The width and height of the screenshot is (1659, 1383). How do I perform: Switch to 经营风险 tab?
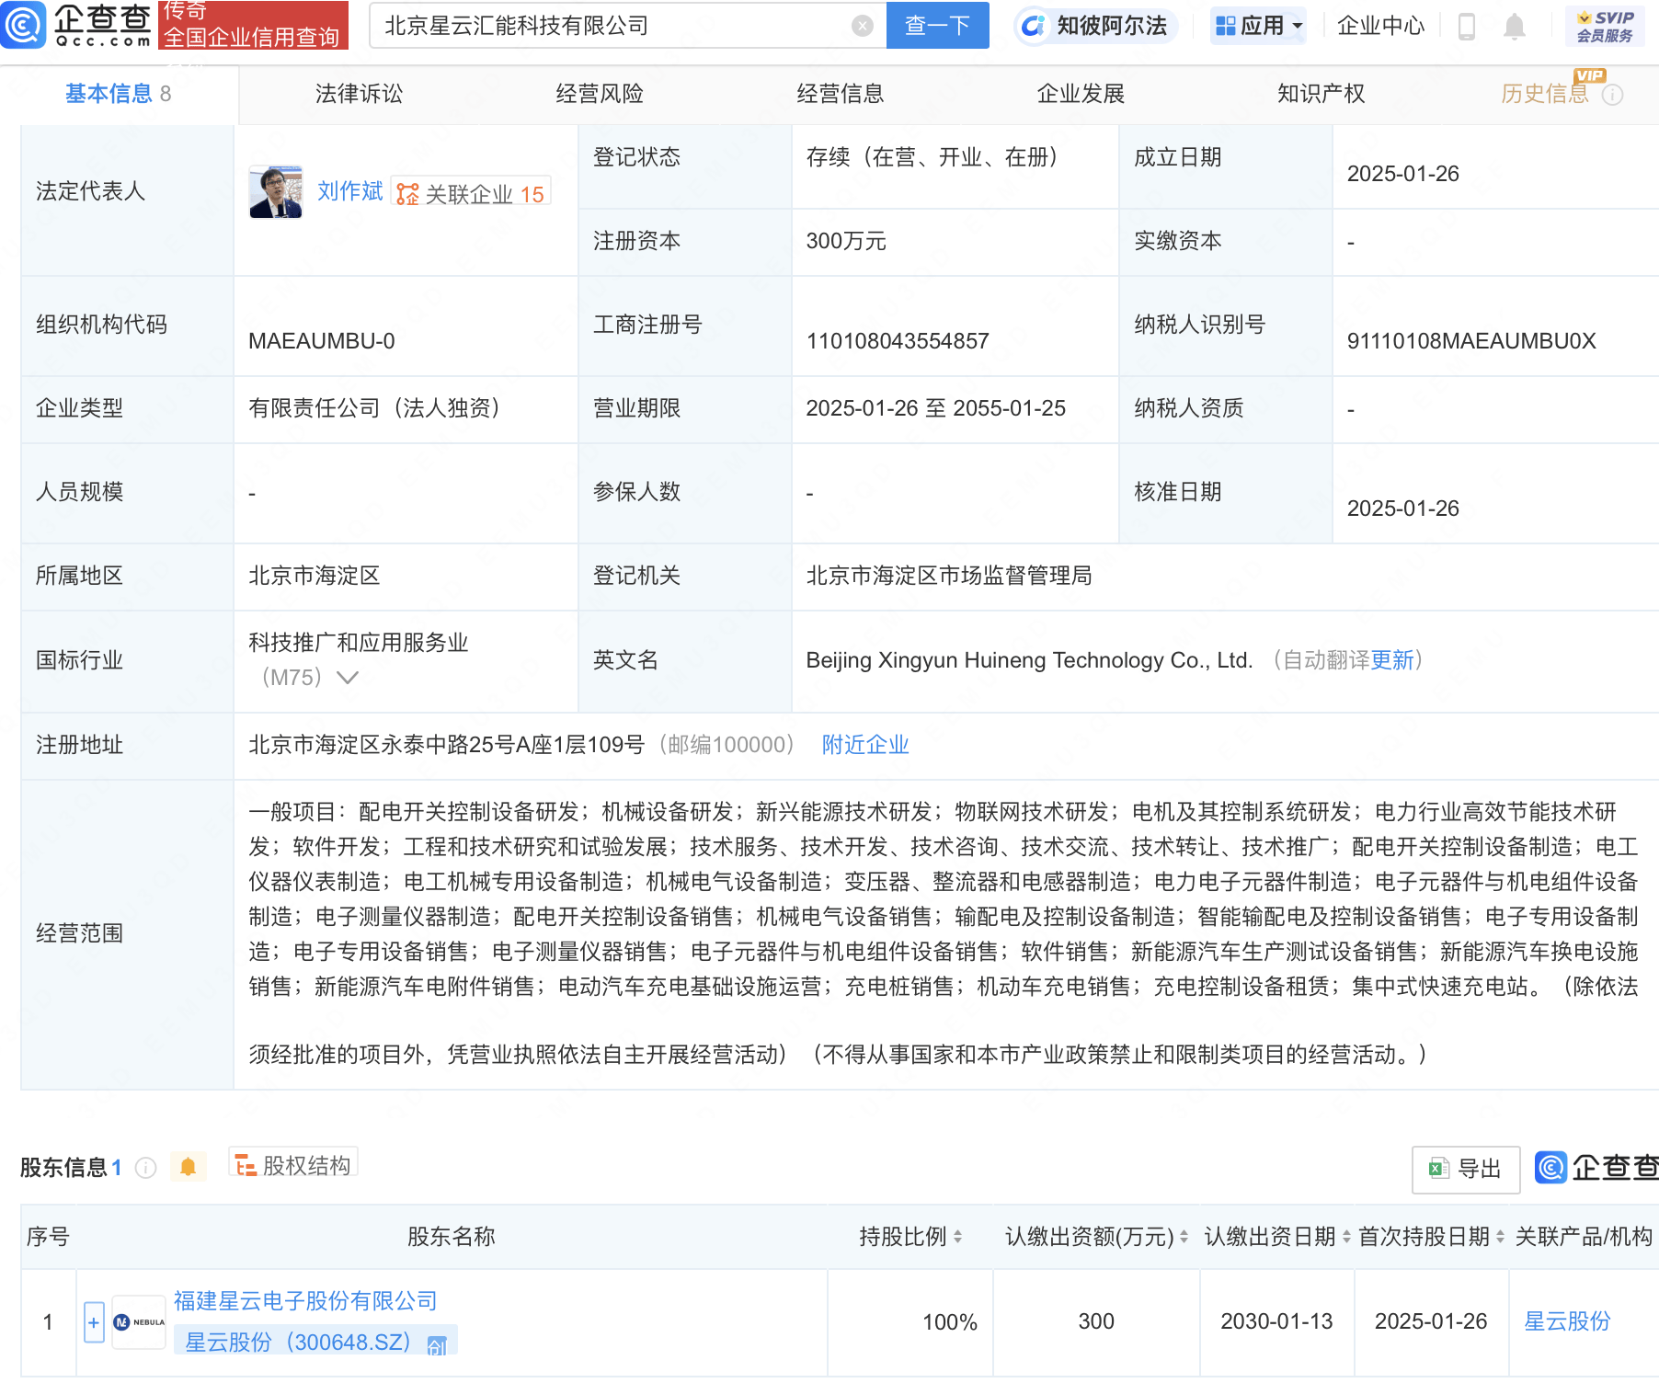600,94
